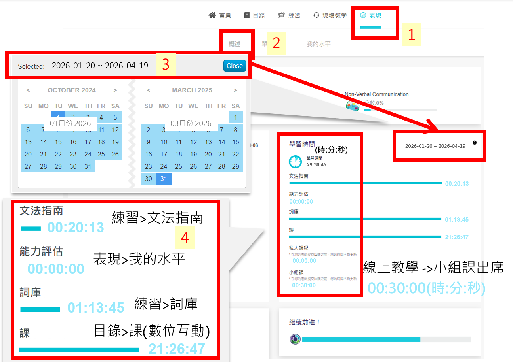Go to next month on the MARCH 2025 calendar
This screenshot has width=513, height=362.
point(235,90)
